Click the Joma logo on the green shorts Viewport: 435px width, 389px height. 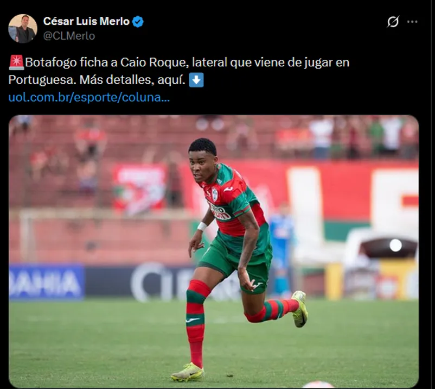pyautogui.click(x=257, y=285)
